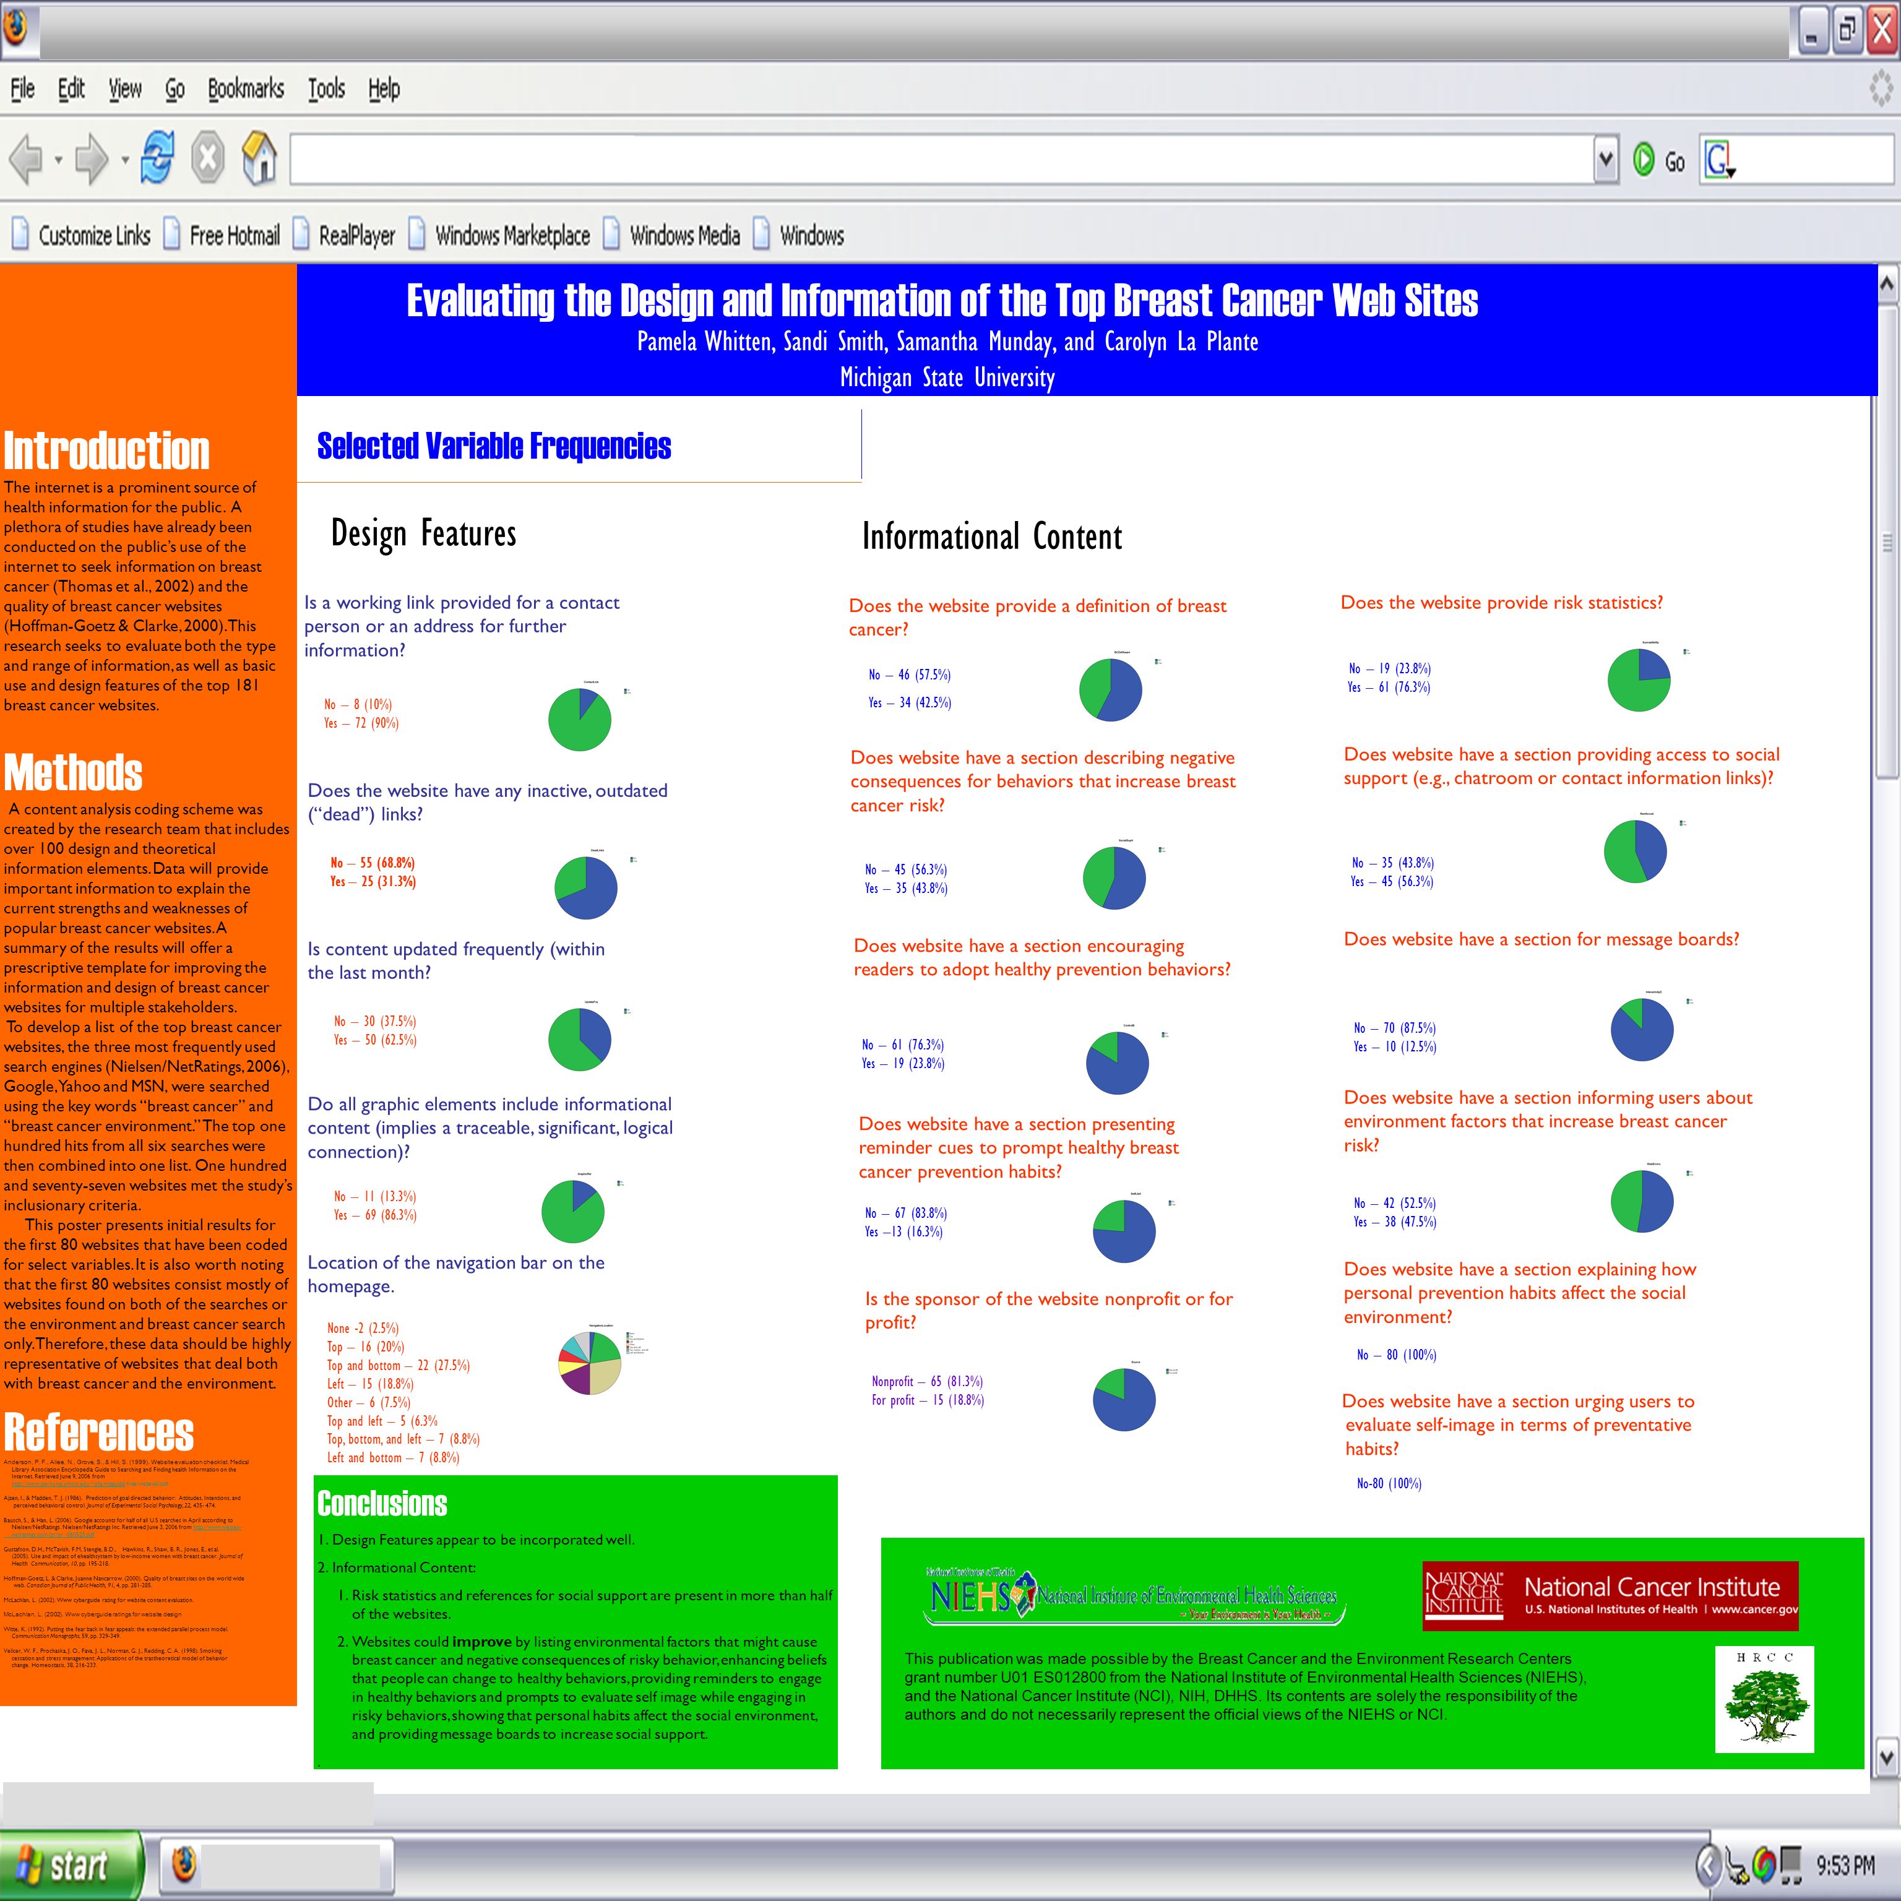Click the vertical scrollbar up arrow
The image size is (1901, 1901).
coord(1886,285)
